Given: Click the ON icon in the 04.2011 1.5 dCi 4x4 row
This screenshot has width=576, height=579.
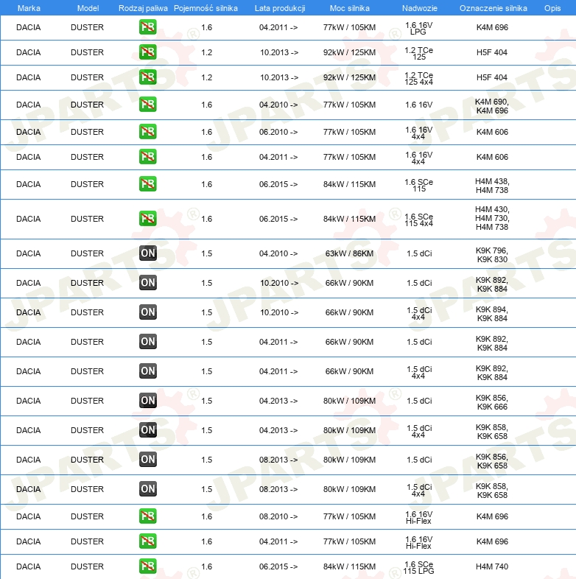Looking at the screenshot, I should pos(148,371).
